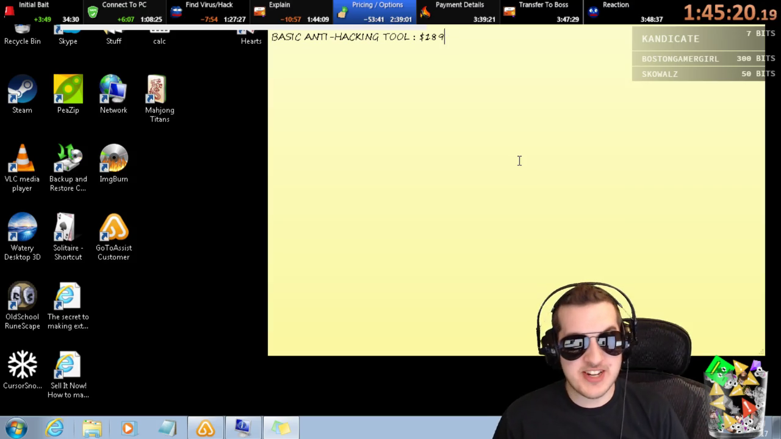Click the Backup and Restore shortcut
Image resolution: width=781 pixels, height=439 pixels.
(68, 168)
